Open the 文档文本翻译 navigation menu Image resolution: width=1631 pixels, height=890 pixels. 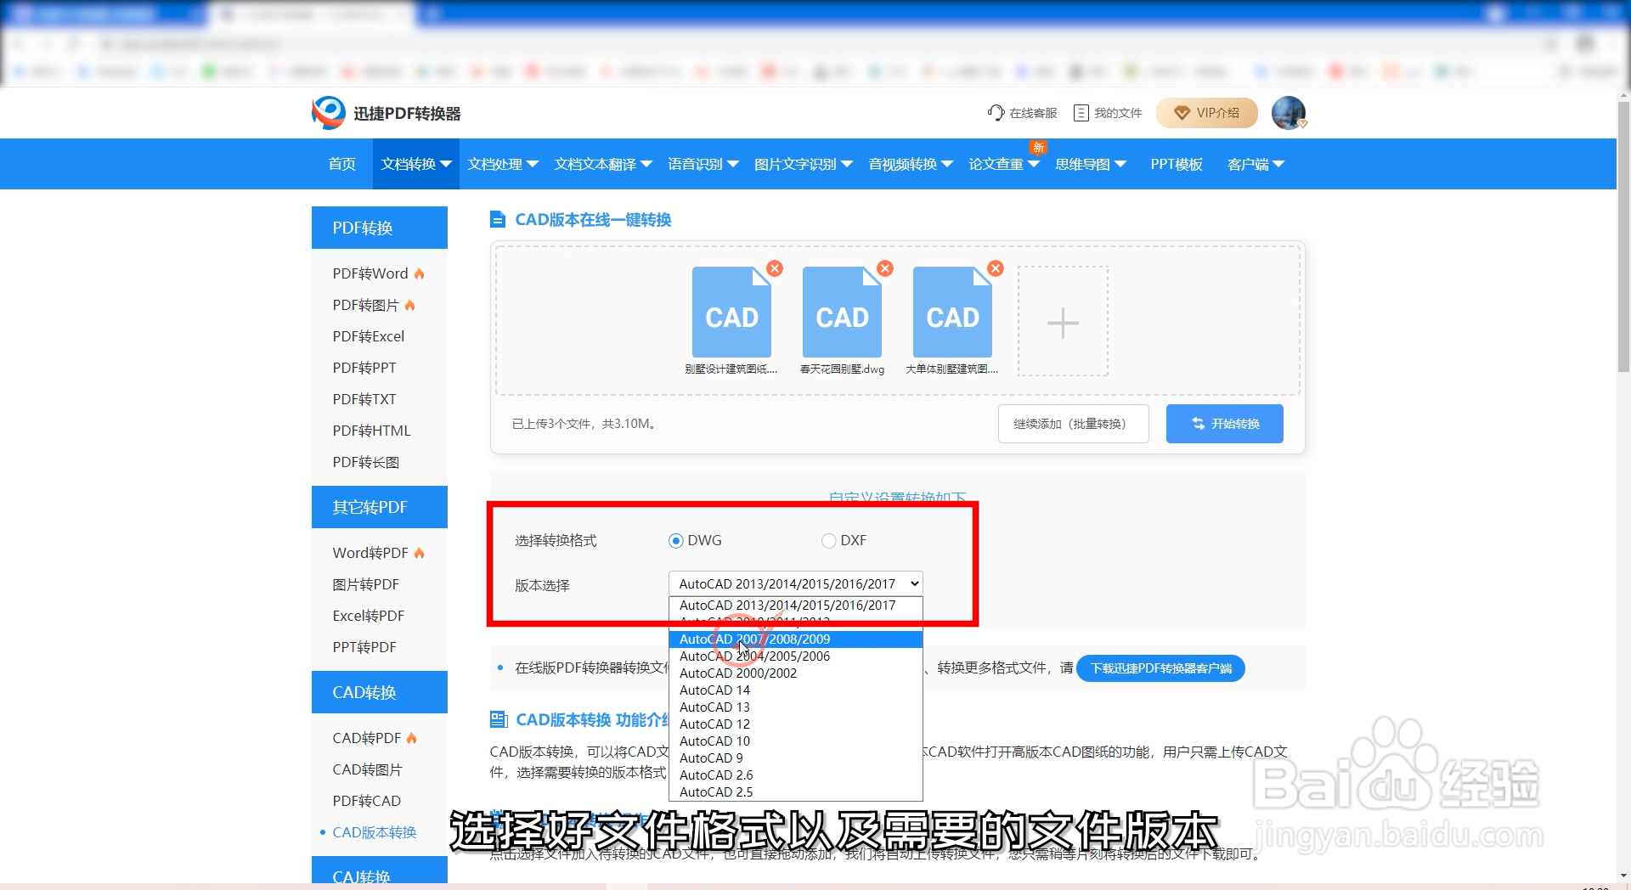(x=603, y=164)
